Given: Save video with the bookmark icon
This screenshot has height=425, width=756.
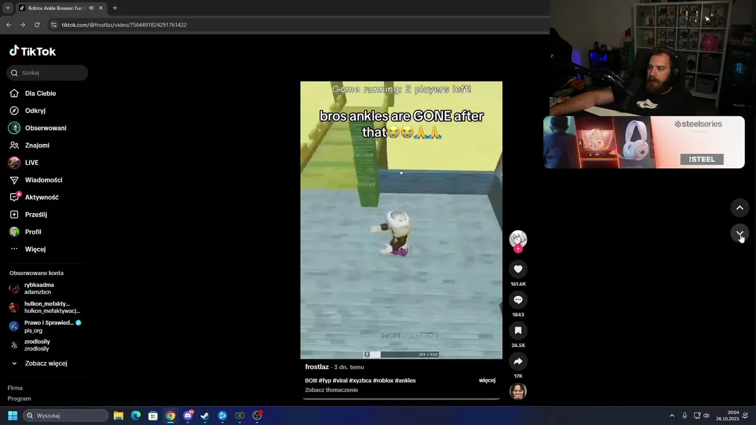Looking at the screenshot, I should point(518,331).
